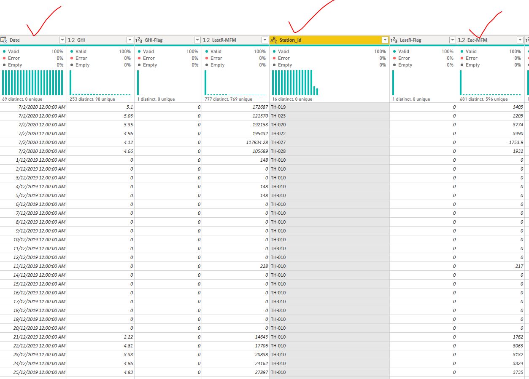Click '69 distinct, 0 unique' under Date
The width and height of the screenshot is (529, 379).
(22, 99)
